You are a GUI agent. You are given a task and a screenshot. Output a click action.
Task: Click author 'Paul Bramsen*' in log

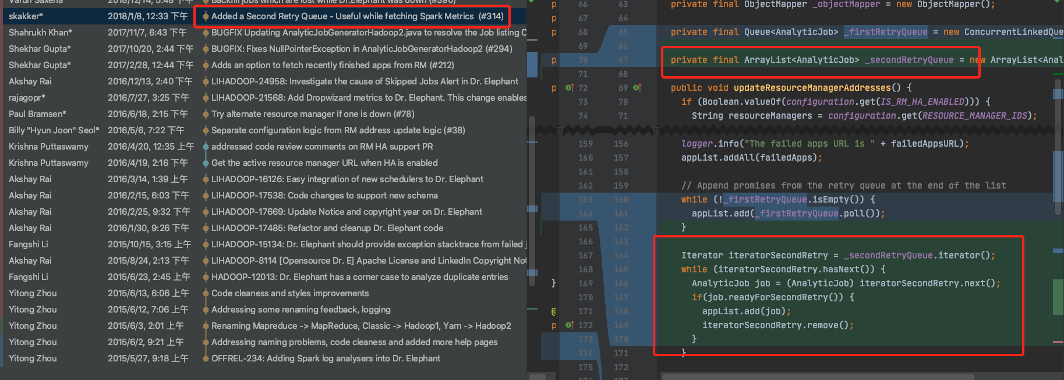click(x=37, y=114)
